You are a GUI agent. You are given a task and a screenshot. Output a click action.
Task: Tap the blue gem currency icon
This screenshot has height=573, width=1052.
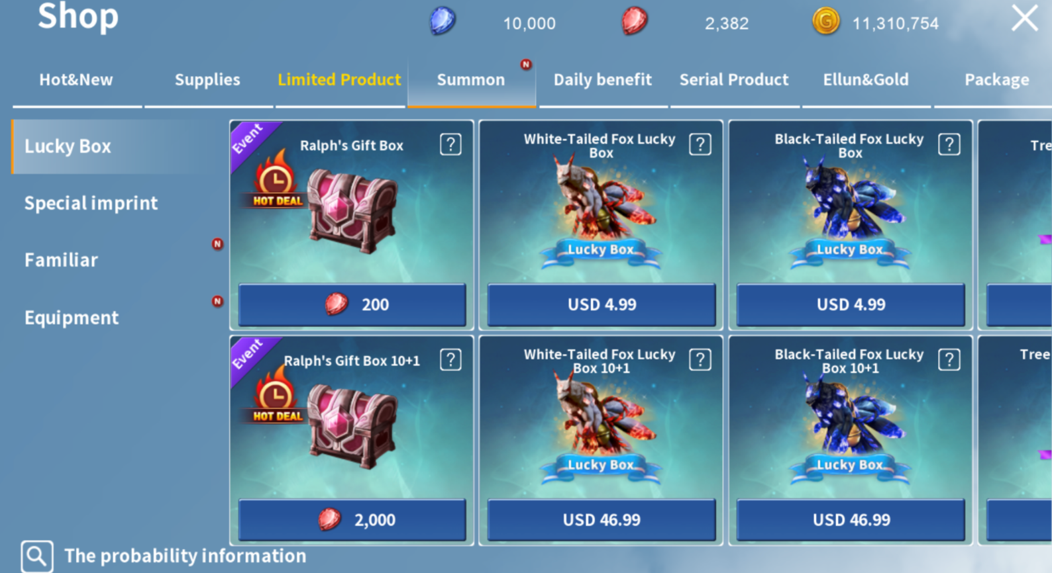click(x=442, y=21)
